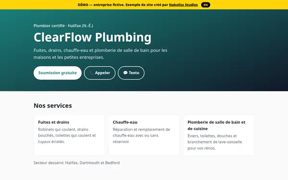Click the ClearFlow Plumbing heading
288x180 pixels.
pos(92,37)
